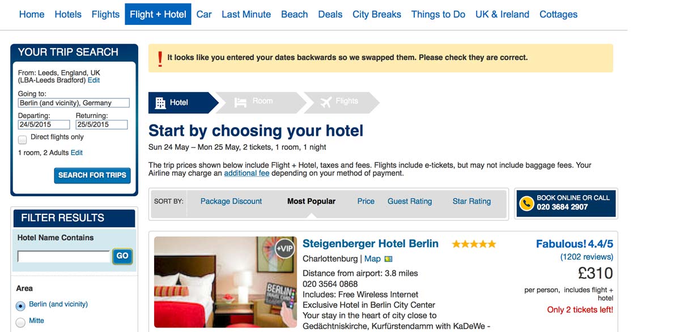Click the hotel building icon in progress bar
The image size is (680, 332).
pyautogui.click(x=160, y=102)
